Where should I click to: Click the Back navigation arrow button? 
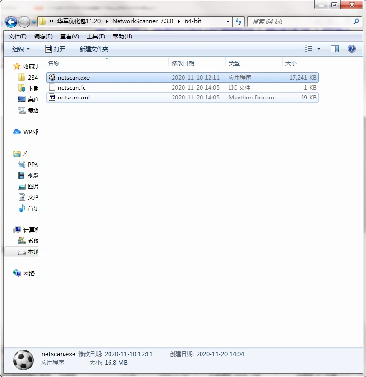tap(11, 22)
